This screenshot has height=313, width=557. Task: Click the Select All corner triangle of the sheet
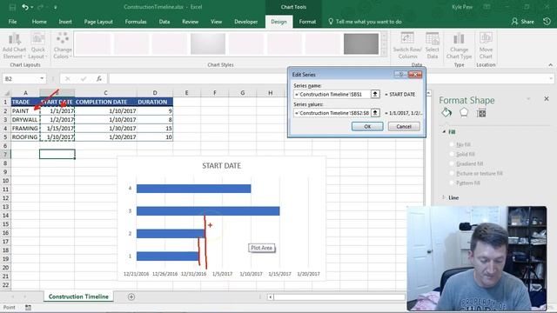click(x=7, y=93)
